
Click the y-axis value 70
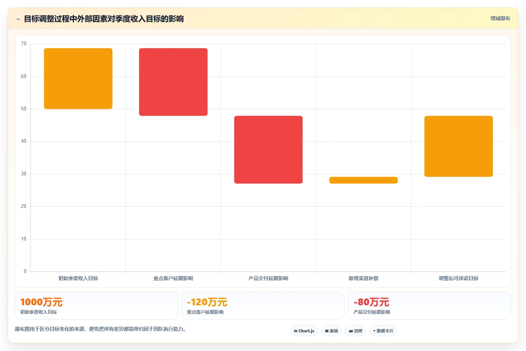pyautogui.click(x=24, y=44)
